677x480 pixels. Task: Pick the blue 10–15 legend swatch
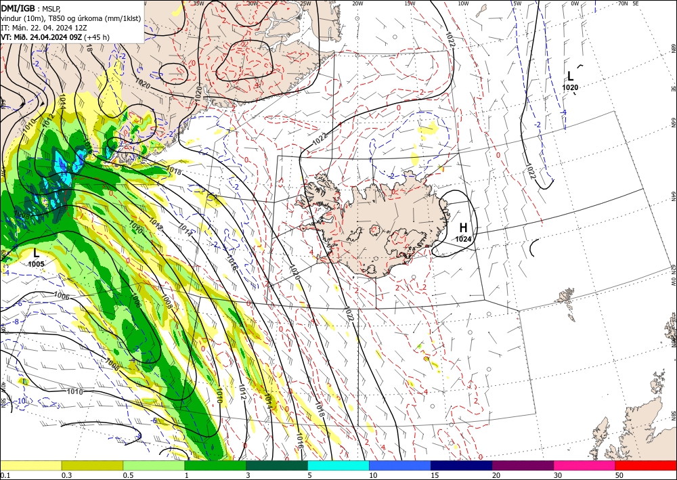[x=400, y=465]
